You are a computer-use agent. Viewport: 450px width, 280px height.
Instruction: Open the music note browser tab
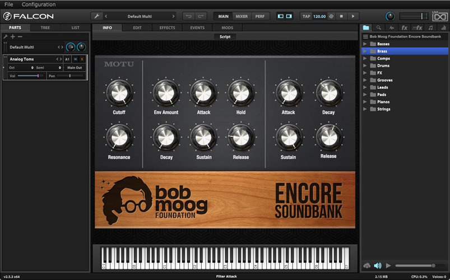(430, 27)
